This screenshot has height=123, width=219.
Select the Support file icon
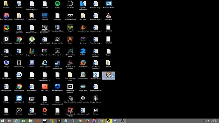coord(108,51)
